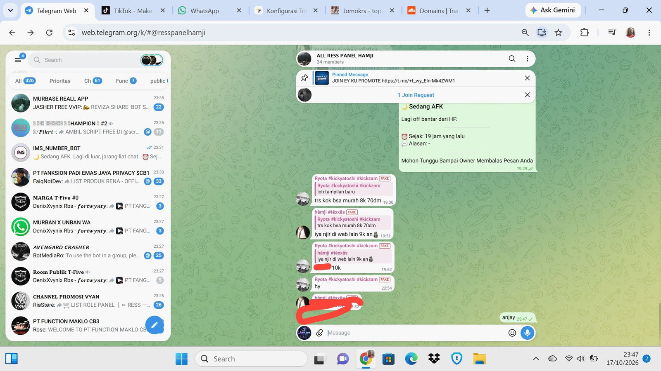The width and height of the screenshot is (661, 371).
Task: Open the CHANNEL PROMOSI VYAN chat
Action: click(x=88, y=301)
